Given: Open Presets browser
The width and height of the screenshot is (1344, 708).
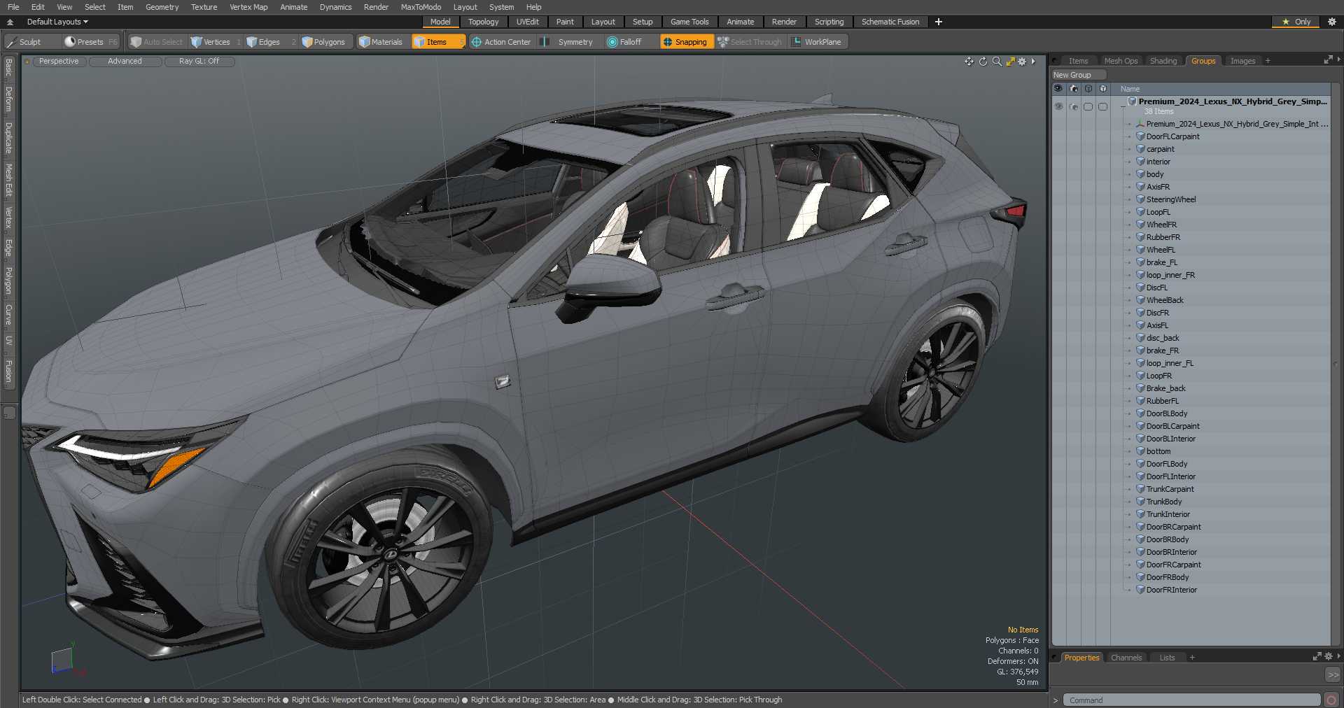Looking at the screenshot, I should 91,42.
